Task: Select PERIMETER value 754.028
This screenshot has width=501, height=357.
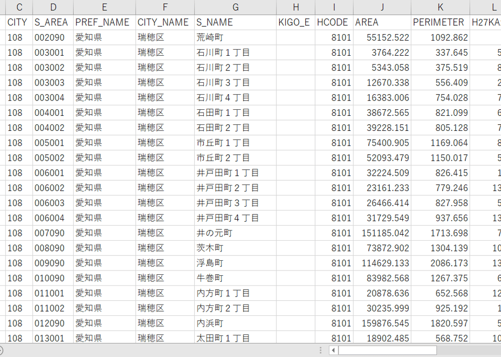Action: tap(440, 97)
